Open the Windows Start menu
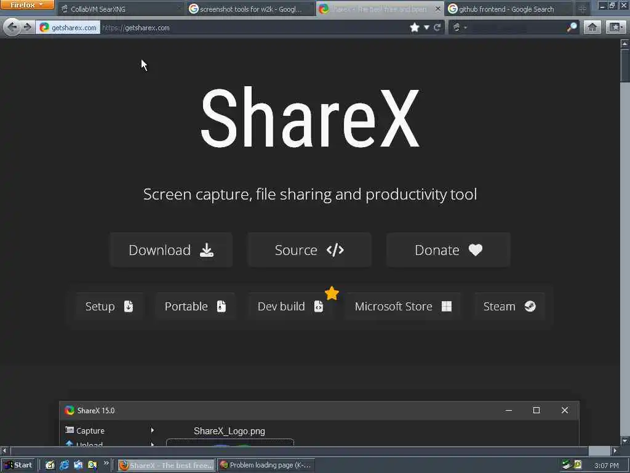630x473 pixels. tap(18, 465)
